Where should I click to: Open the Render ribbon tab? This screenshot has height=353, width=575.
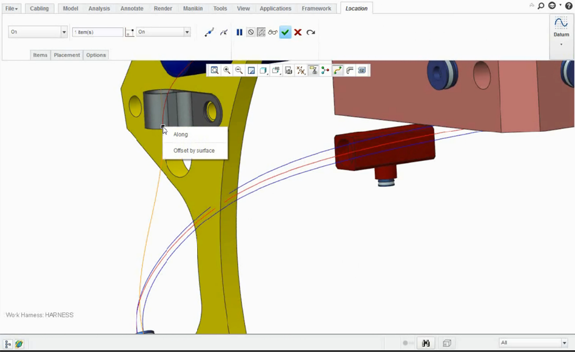[163, 8]
